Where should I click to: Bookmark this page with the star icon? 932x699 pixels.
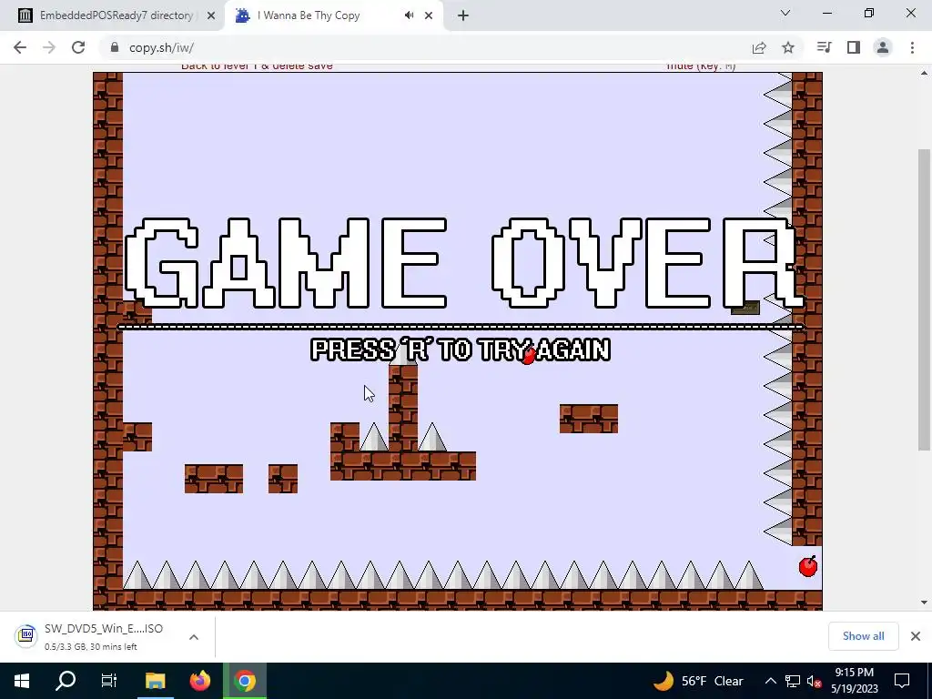(x=788, y=47)
